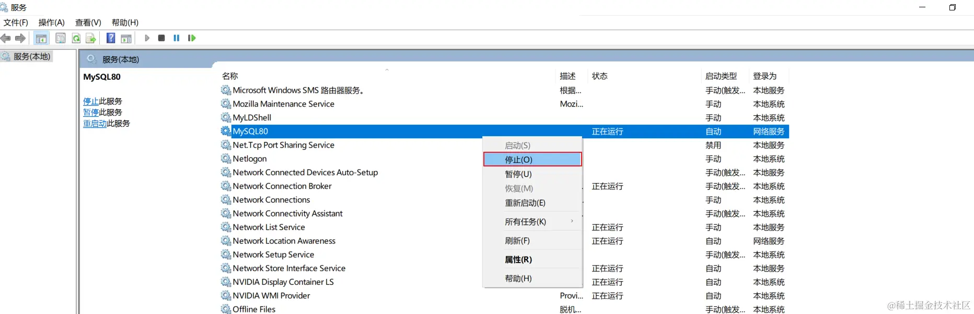Click 正在运行 status of MySQL80 row
Screen dimensions: 974x314
[x=607, y=131]
